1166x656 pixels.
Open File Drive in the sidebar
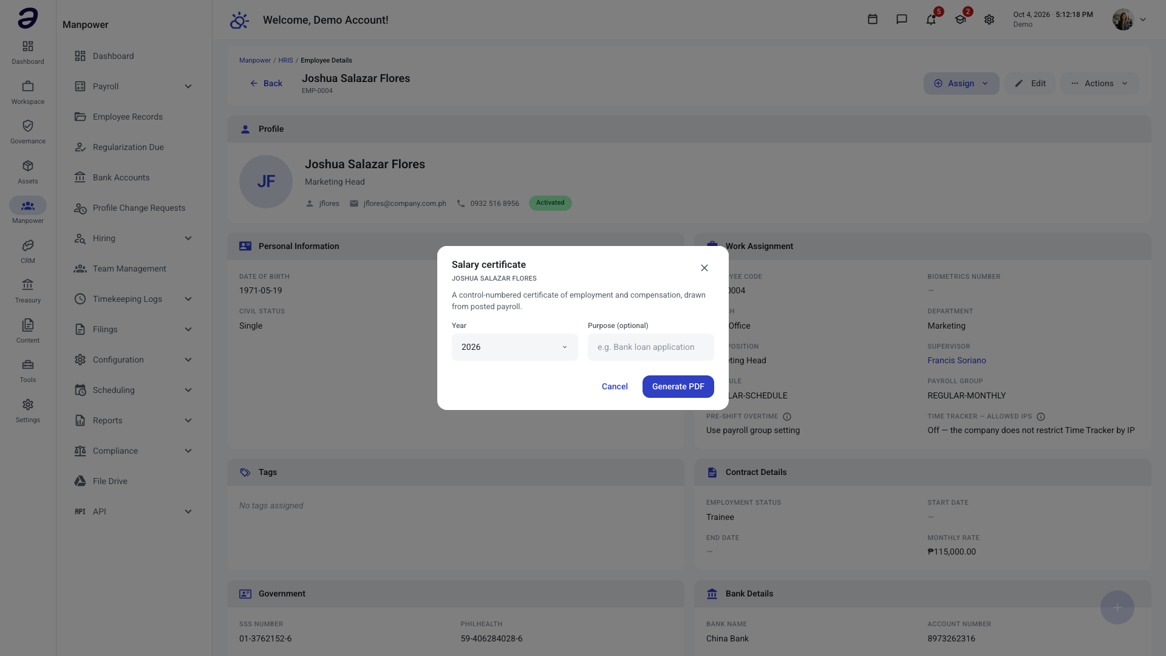134,481
